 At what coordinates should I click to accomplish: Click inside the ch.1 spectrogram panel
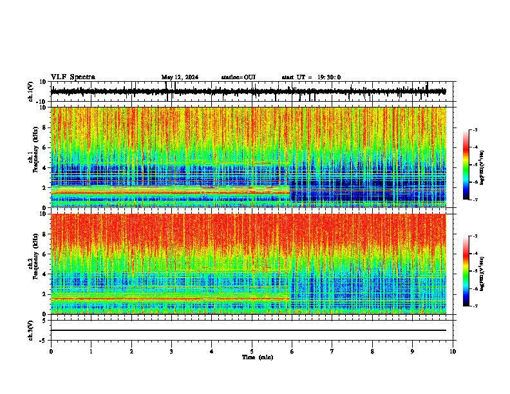(x=249, y=157)
